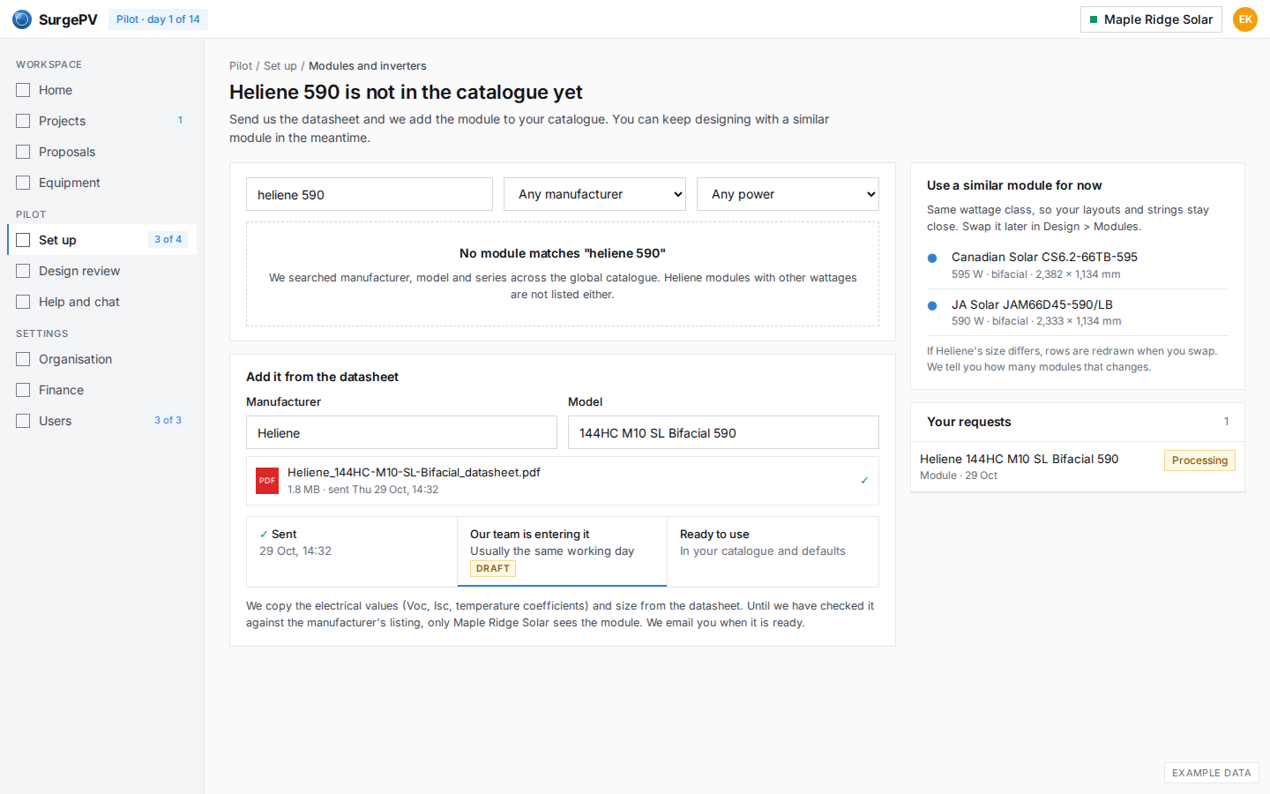Click the Projects count badge 1
This screenshot has height=794, width=1270.
pyautogui.click(x=180, y=120)
